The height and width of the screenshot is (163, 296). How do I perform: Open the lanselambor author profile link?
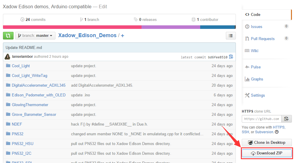22,57
